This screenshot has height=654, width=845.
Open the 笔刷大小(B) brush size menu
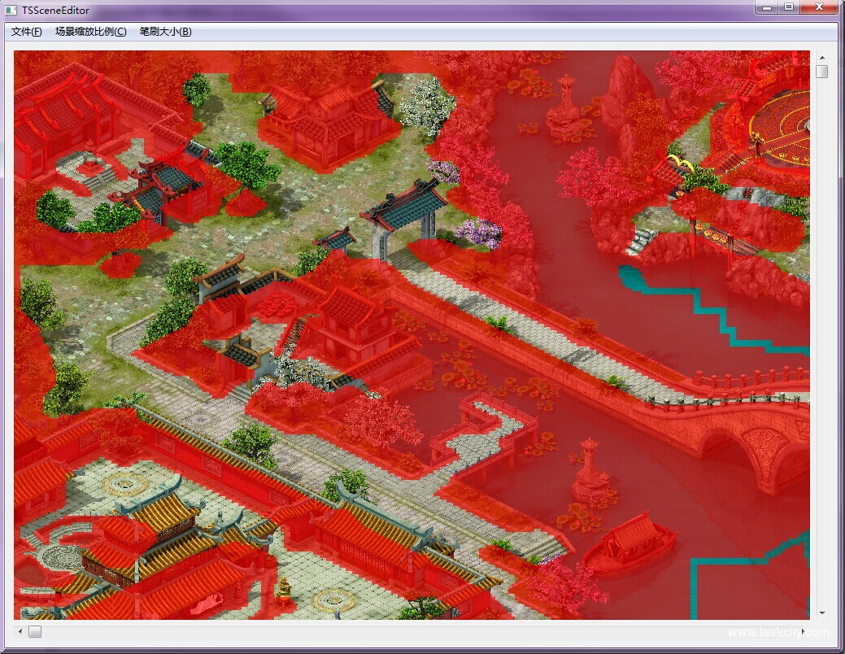pos(165,32)
